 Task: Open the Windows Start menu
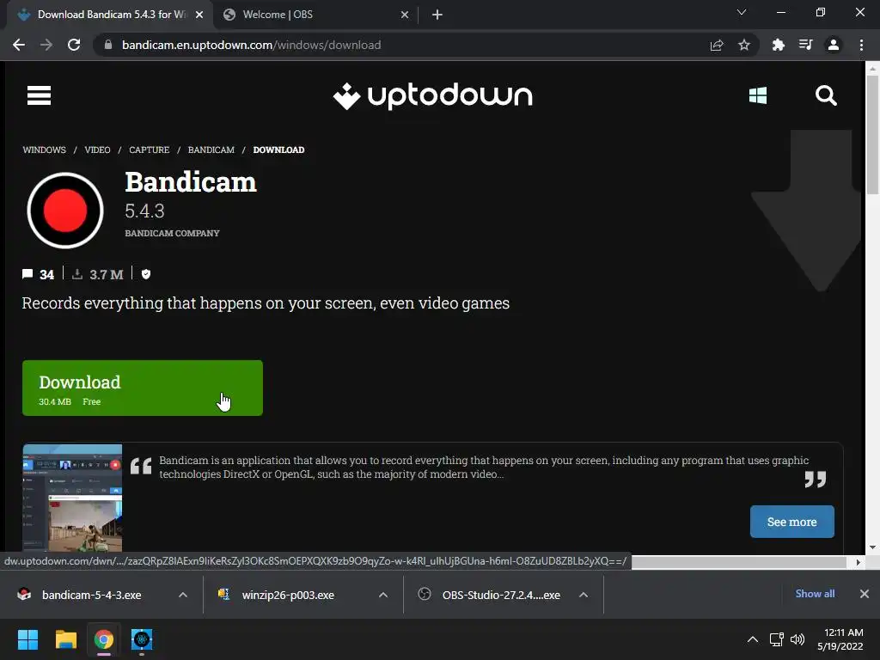[x=27, y=639]
